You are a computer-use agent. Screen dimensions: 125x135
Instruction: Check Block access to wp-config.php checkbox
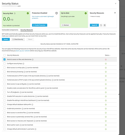(5, 84)
